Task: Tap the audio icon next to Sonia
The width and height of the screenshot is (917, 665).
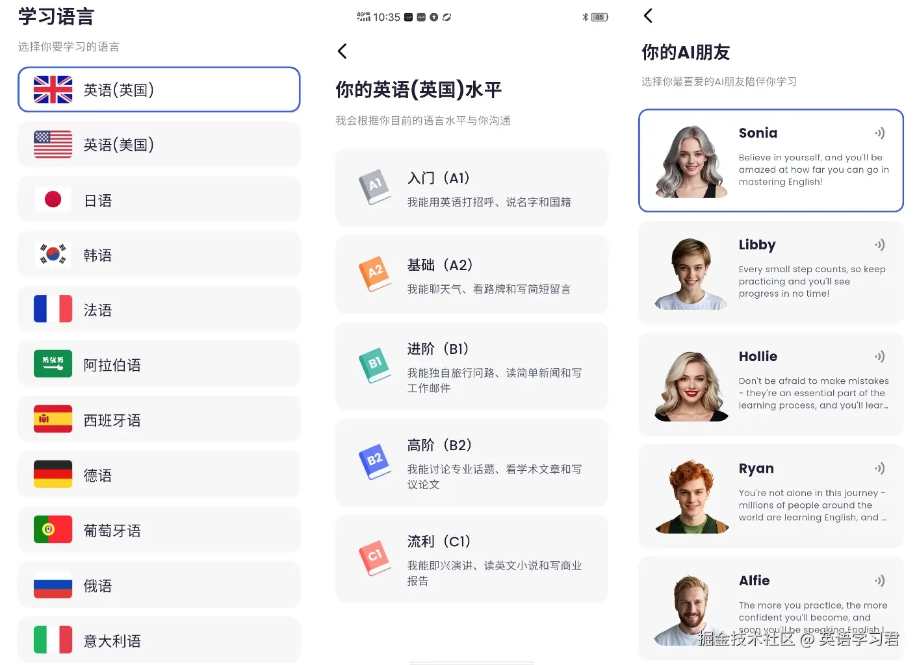Action: pyautogui.click(x=880, y=133)
